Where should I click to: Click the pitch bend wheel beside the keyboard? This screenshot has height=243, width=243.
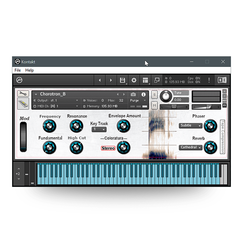coord(27,174)
